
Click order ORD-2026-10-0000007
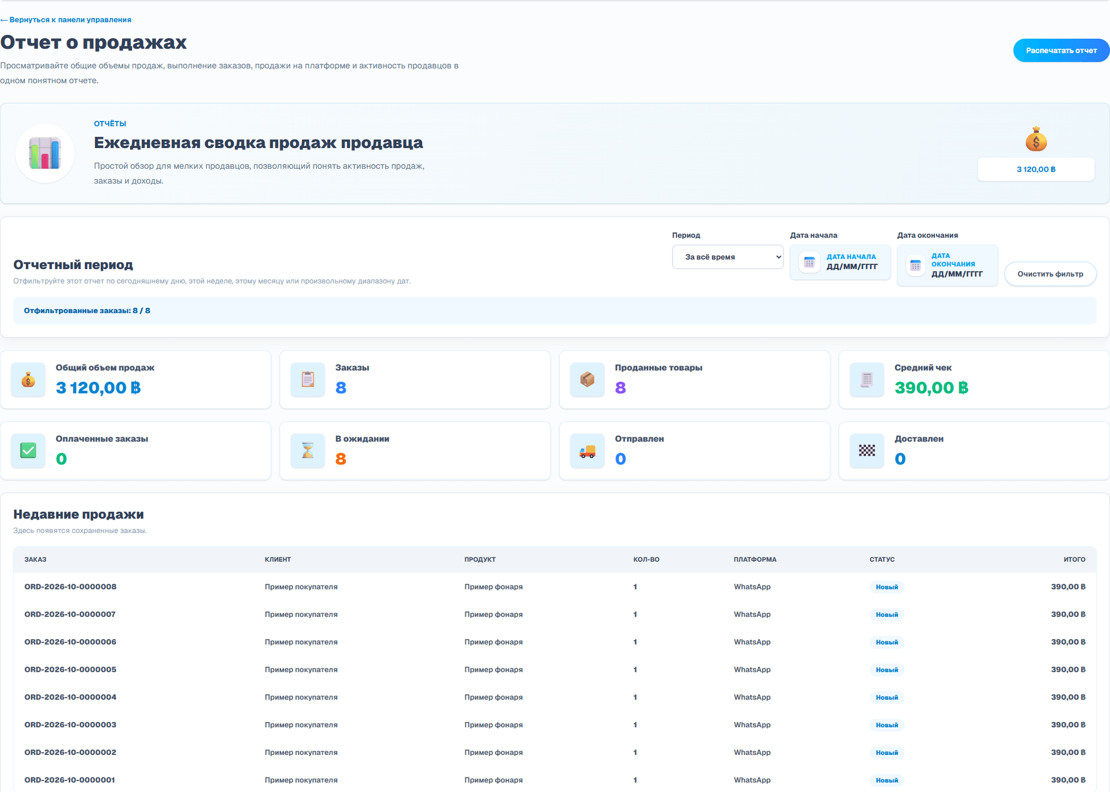(70, 614)
